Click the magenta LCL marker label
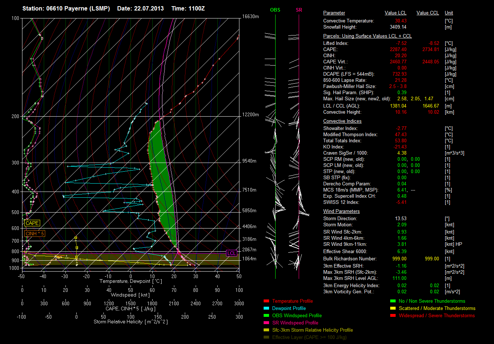The image size is (494, 344). click(231, 253)
